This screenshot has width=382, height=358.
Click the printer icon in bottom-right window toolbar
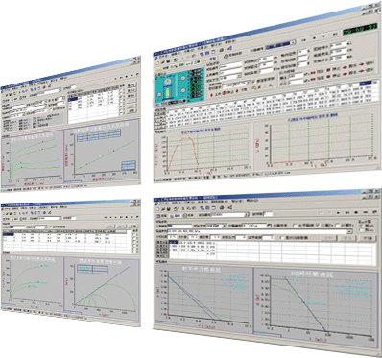tap(222, 208)
